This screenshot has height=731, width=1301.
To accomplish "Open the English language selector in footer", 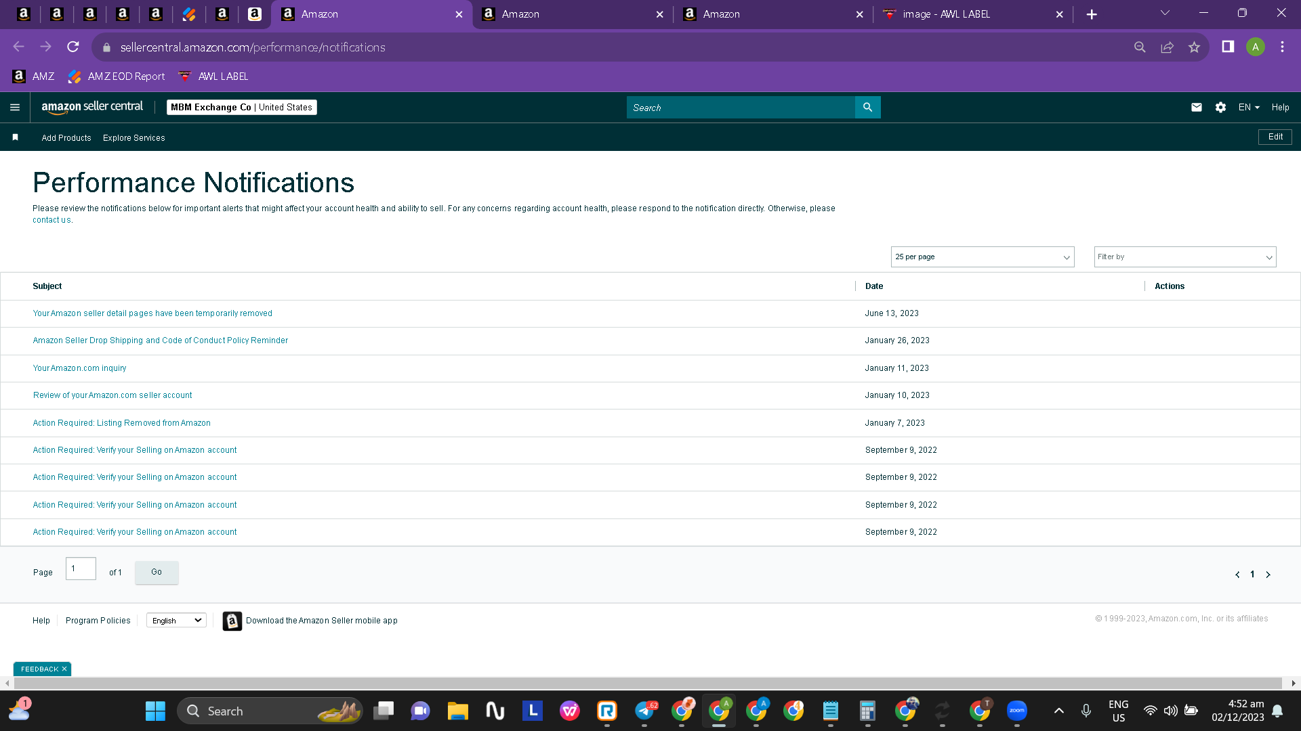I will 176,621.
